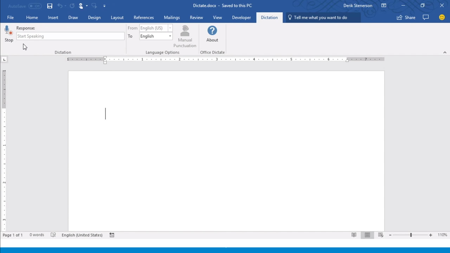This screenshot has height=253, width=450.
Task: Select the Web Layout view icon
Action: pos(380,235)
